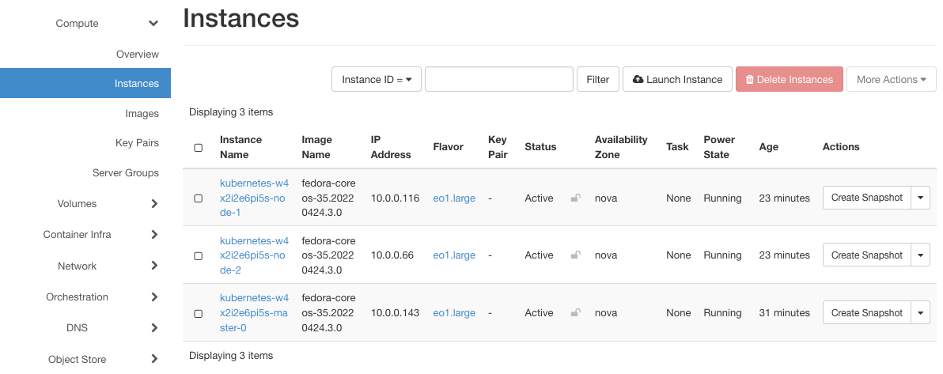Expand the Network section chevron
943x374 pixels.
point(154,266)
